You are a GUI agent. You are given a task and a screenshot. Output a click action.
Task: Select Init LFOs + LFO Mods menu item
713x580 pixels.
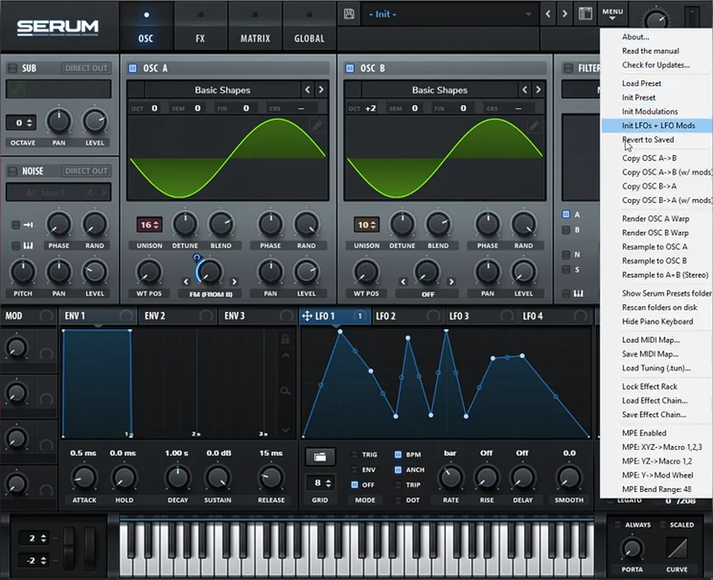(657, 126)
